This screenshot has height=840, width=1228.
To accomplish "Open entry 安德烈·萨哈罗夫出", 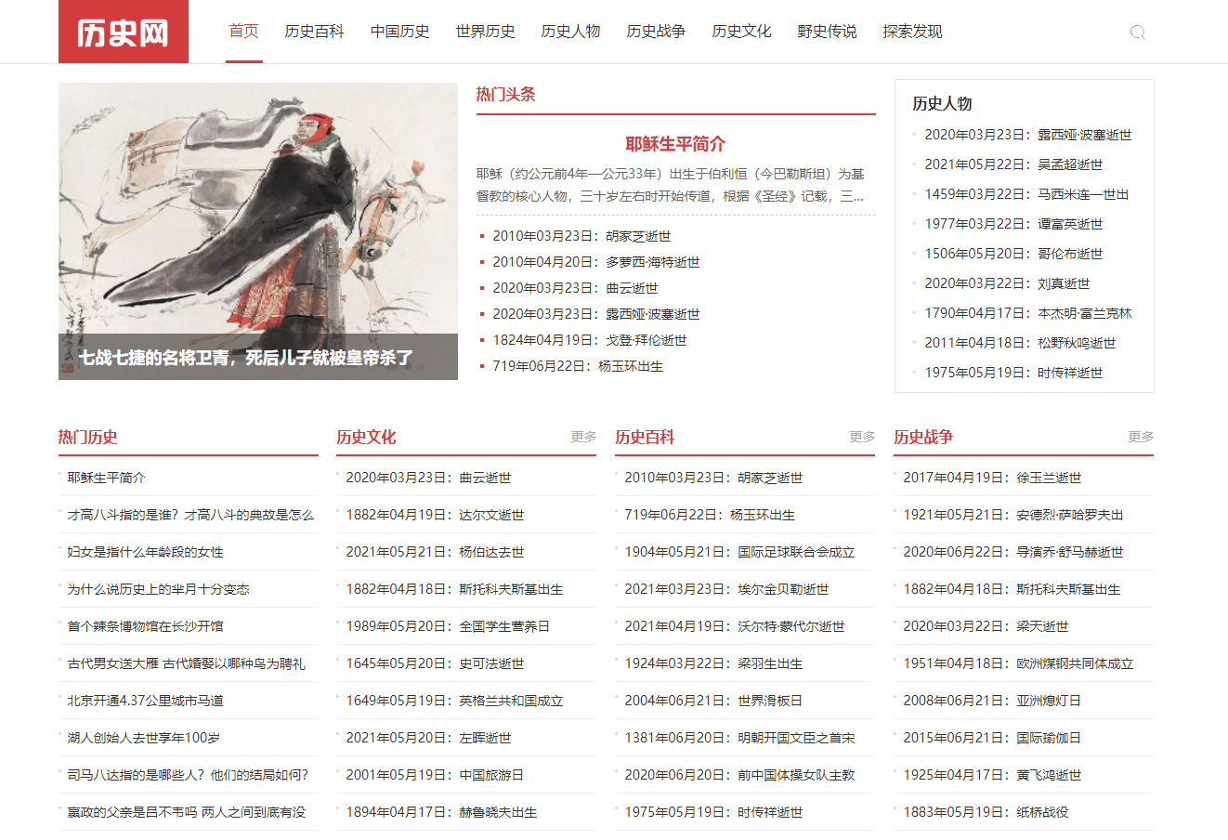I will tap(1013, 515).
